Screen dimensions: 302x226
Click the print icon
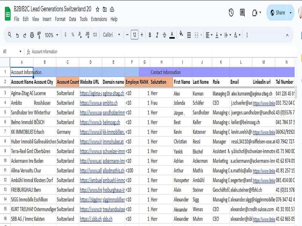tap(32, 35)
